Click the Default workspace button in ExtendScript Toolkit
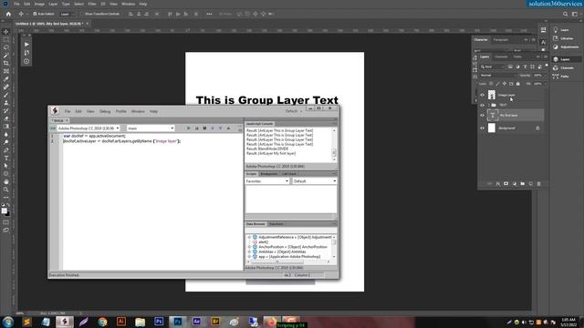The width and height of the screenshot is (584, 328). [294, 111]
